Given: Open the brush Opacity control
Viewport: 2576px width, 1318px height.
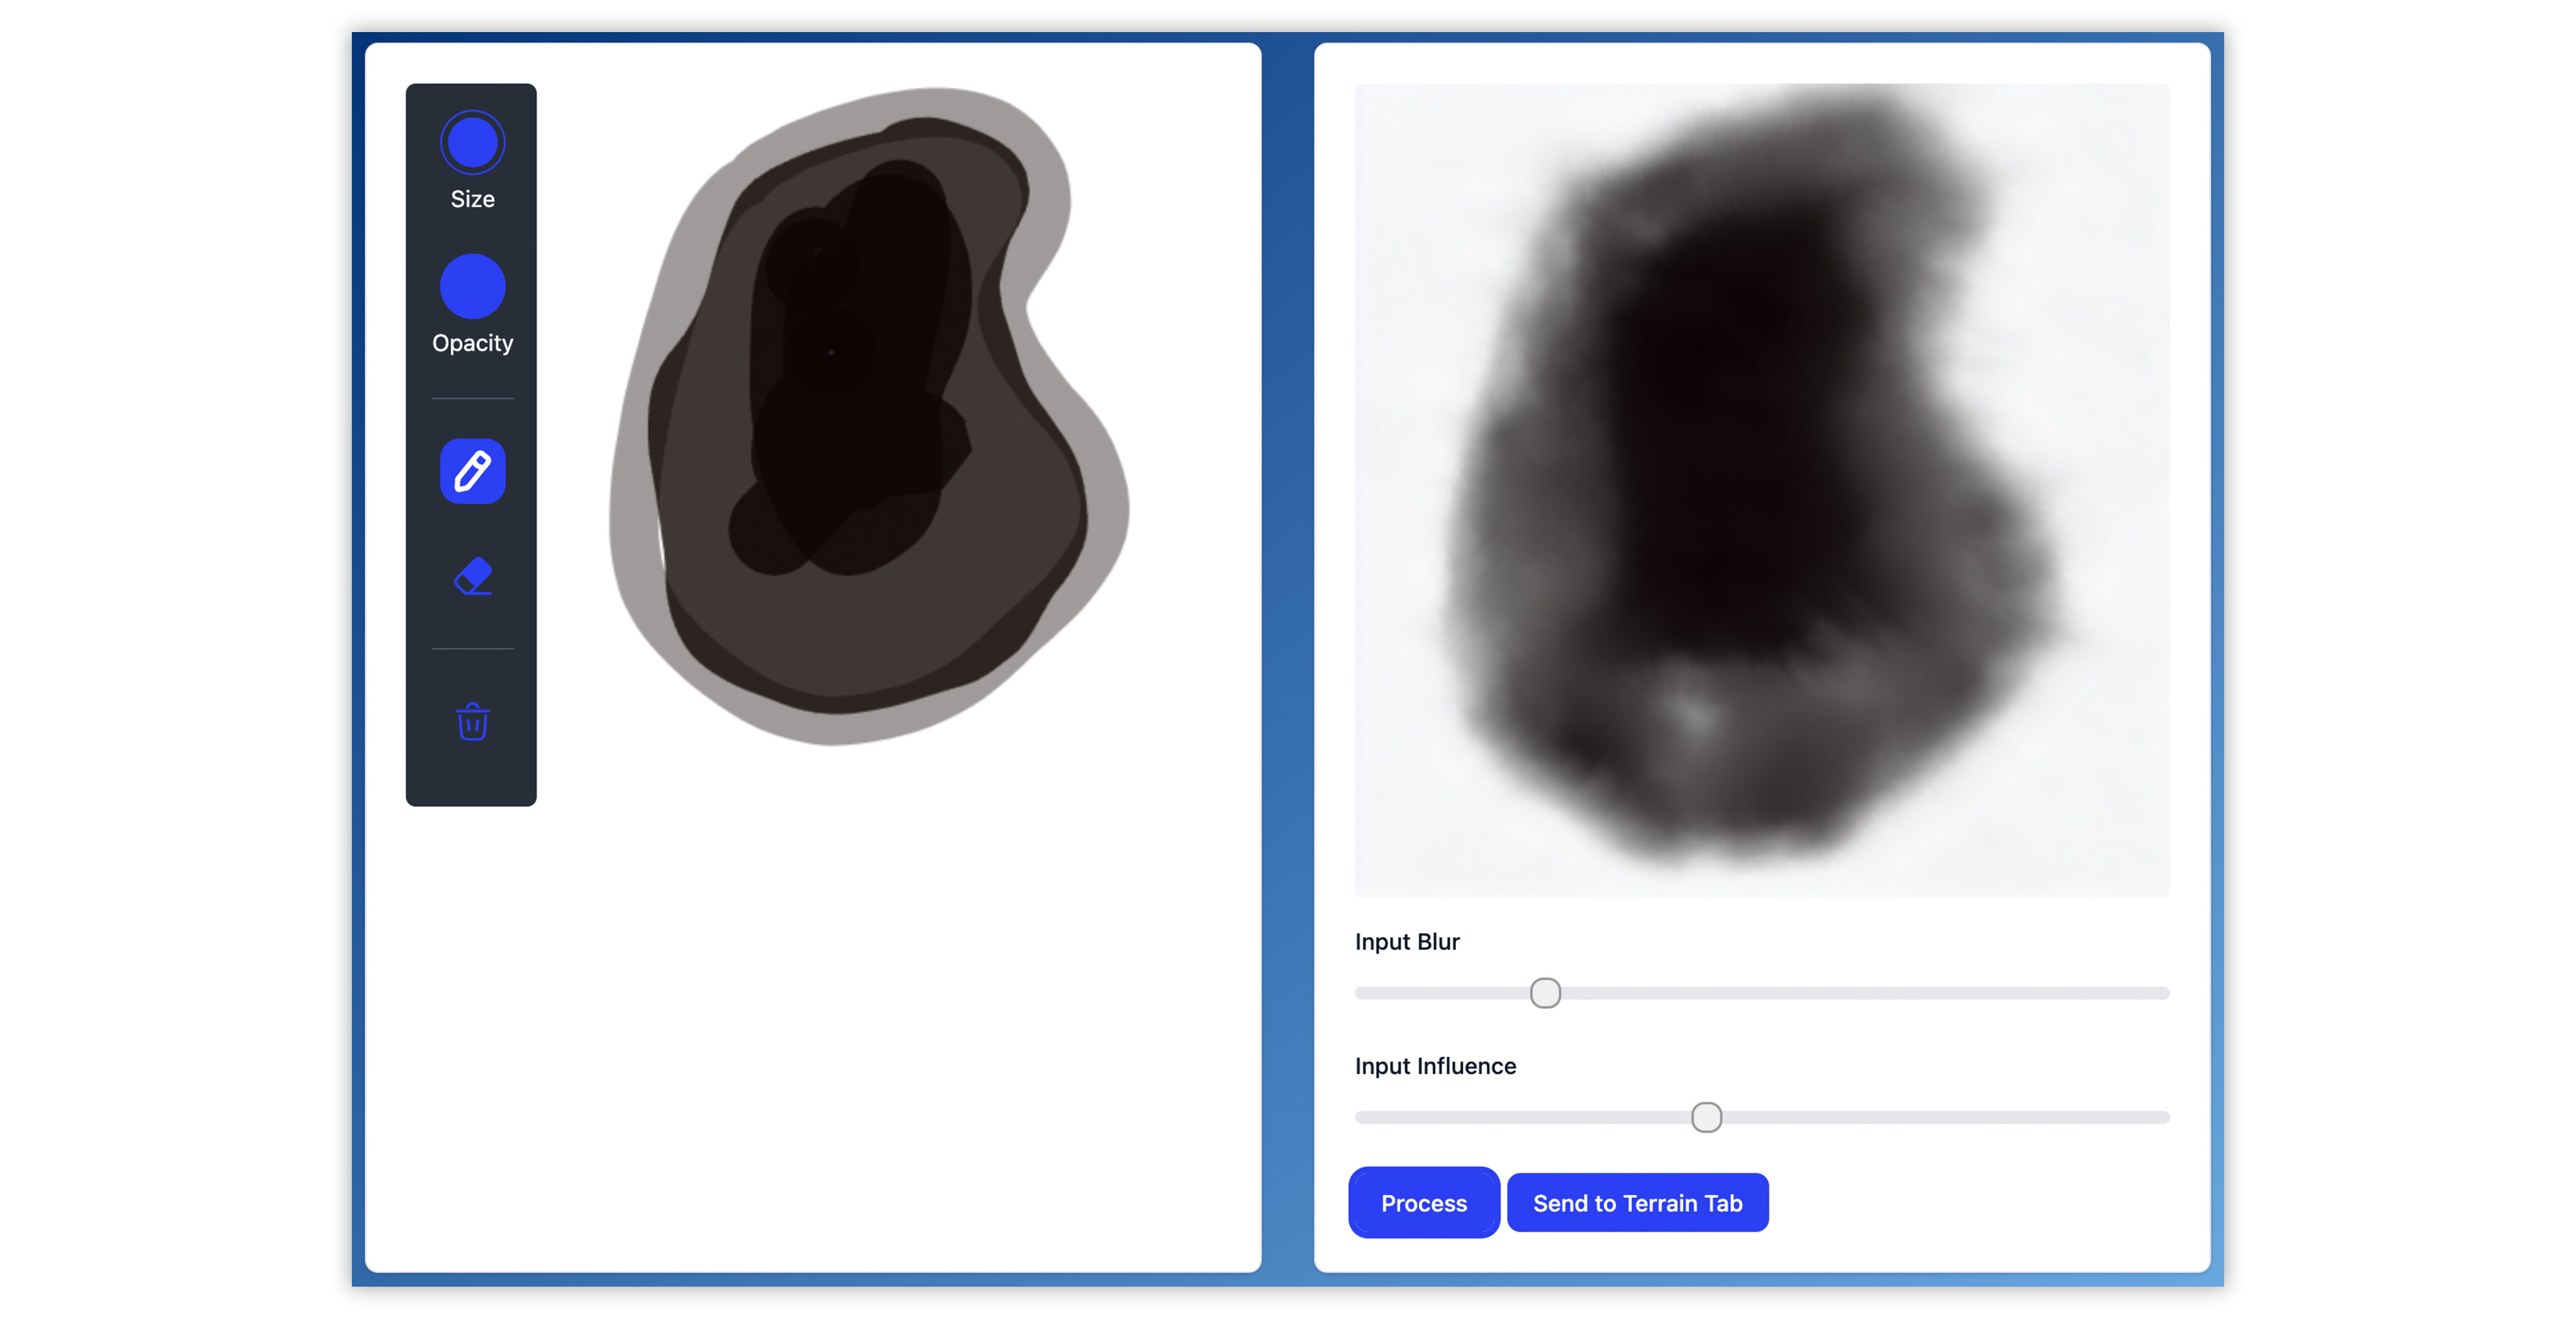Looking at the screenshot, I should [x=472, y=287].
